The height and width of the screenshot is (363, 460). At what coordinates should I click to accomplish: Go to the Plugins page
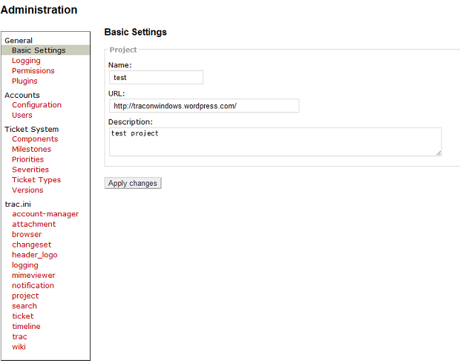pos(24,81)
